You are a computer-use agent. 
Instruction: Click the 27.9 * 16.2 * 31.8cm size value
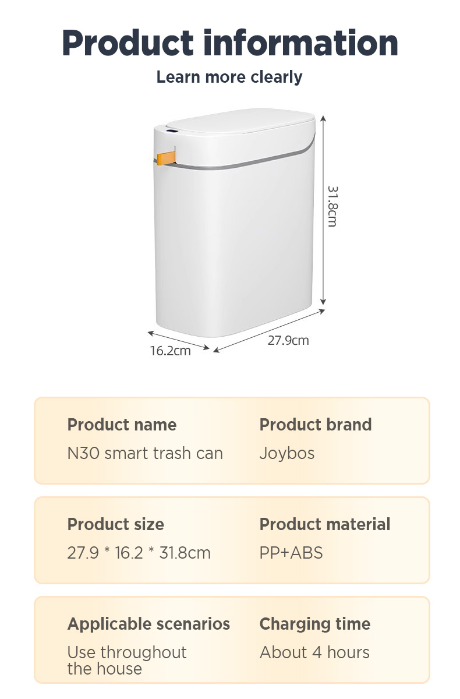pyautogui.click(x=139, y=553)
